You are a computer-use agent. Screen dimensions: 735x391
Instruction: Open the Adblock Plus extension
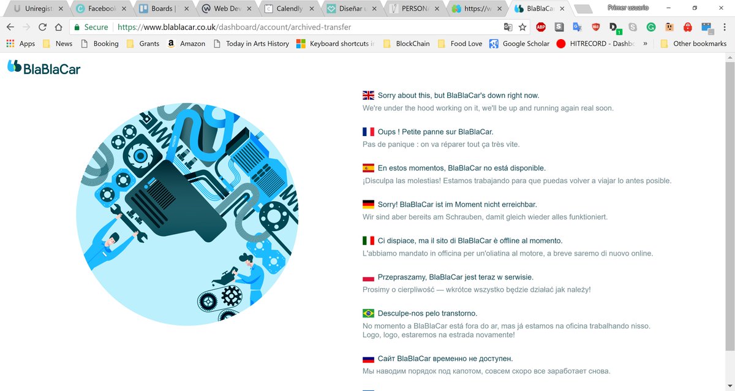click(541, 27)
